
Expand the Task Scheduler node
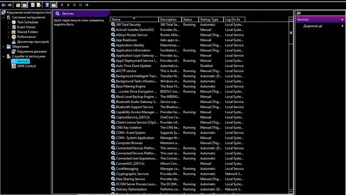9,22
